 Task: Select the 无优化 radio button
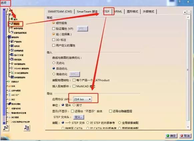tap(54, 63)
